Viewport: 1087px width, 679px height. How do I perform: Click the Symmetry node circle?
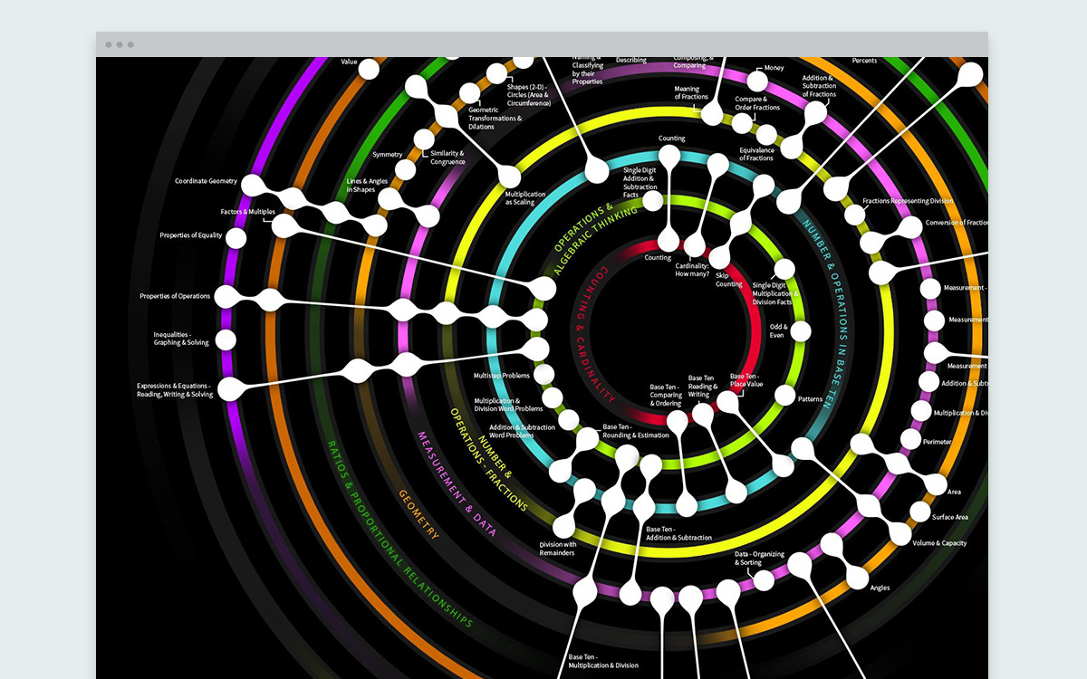click(406, 170)
